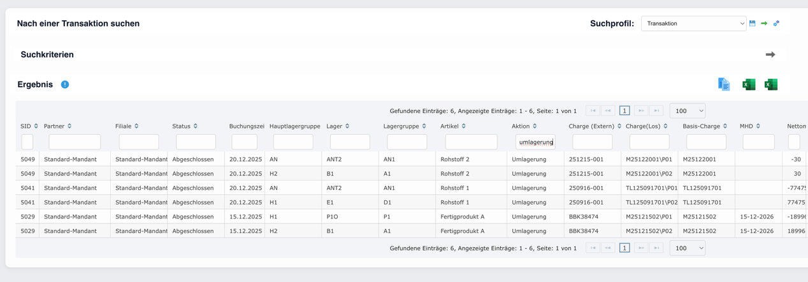
Task: Sort by Artikel column
Action: click(464, 126)
